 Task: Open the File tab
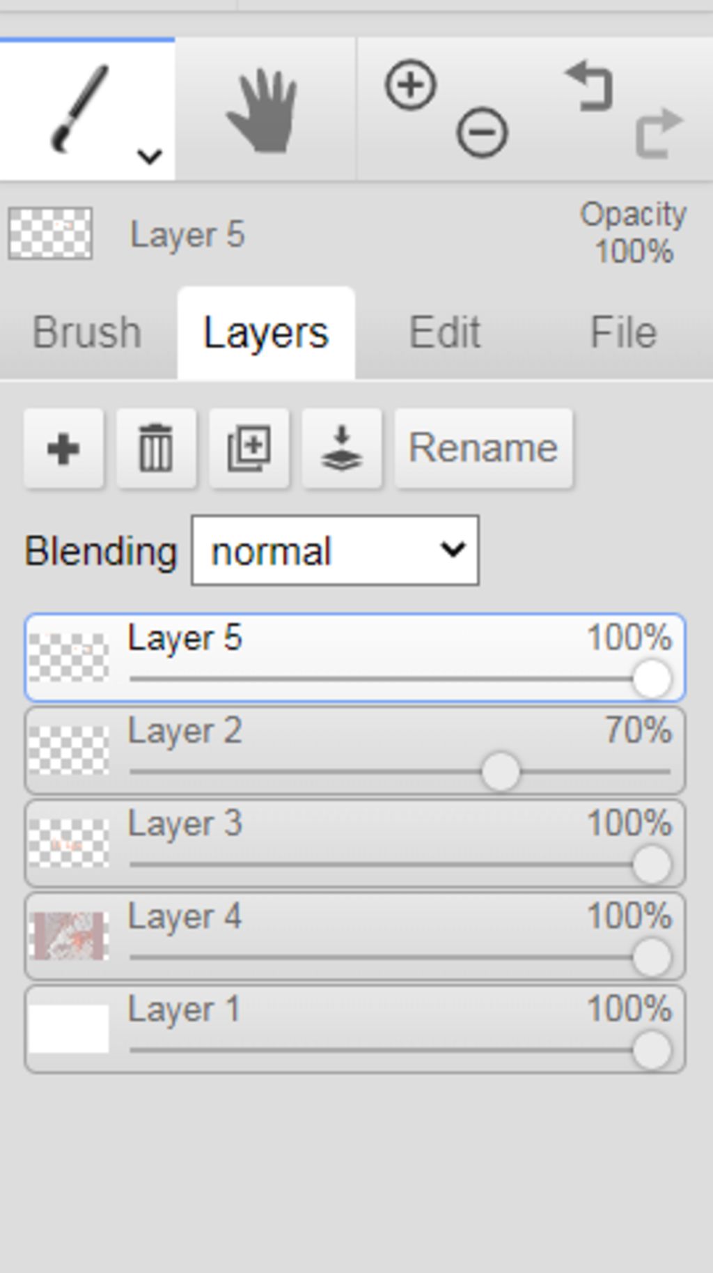tap(623, 332)
